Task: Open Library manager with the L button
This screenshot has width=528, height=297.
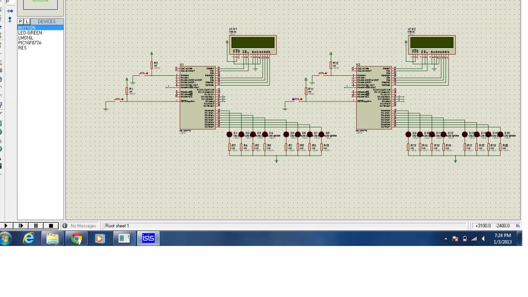Action: coord(27,22)
